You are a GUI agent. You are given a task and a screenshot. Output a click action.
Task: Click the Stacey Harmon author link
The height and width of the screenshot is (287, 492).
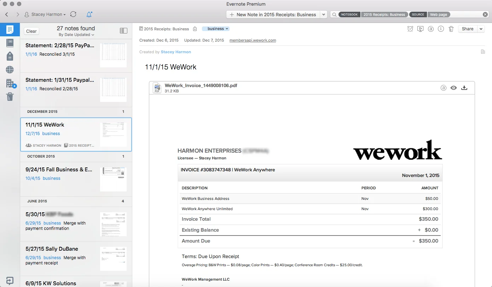point(176,52)
